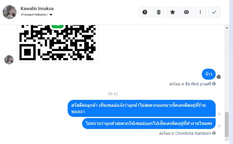Click delivered checkmark beside second long message
The height and width of the screenshot is (144, 233).
pos(219,126)
